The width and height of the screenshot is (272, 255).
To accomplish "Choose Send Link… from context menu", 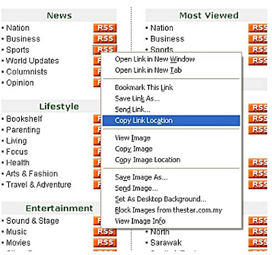I will [171, 109].
